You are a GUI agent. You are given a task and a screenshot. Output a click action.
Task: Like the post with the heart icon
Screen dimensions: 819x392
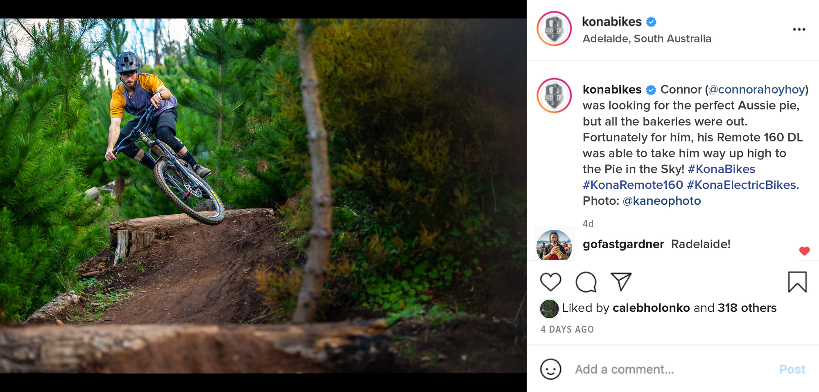tap(550, 282)
